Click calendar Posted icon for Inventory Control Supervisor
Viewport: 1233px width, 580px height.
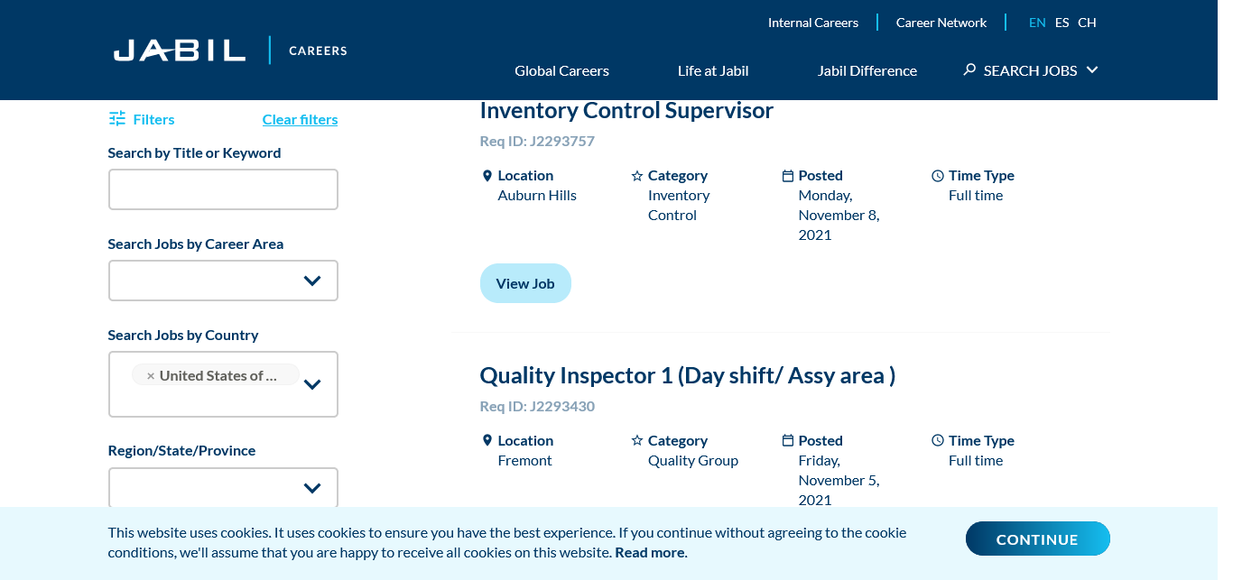[788, 176]
